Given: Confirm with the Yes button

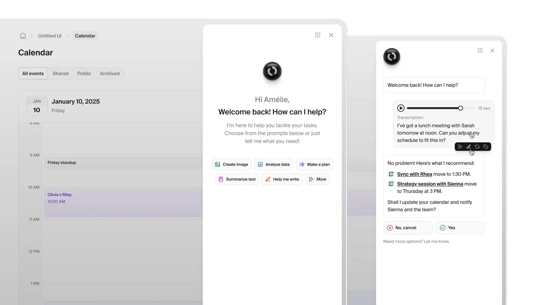Looking at the screenshot, I should [x=460, y=228].
